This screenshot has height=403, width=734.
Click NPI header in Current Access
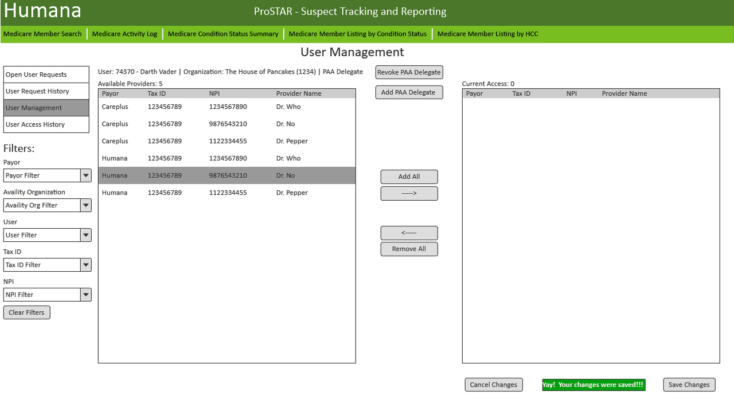click(572, 93)
